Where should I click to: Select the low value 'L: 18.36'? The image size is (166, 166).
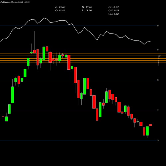coord(87,11)
